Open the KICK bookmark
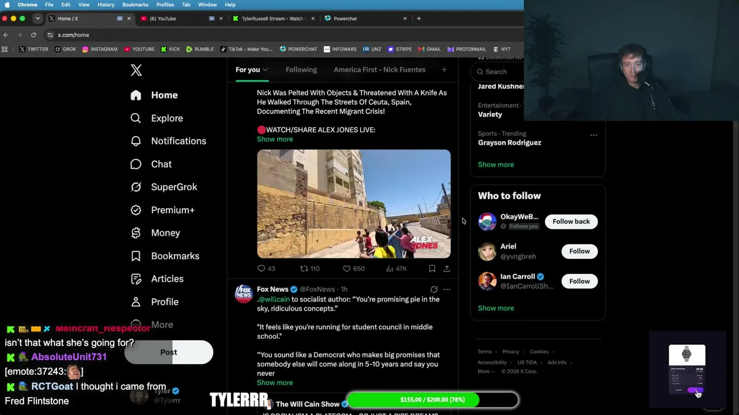Image resolution: width=739 pixels, height=415 pixels. pyautogui.click(x=170, y=49)
